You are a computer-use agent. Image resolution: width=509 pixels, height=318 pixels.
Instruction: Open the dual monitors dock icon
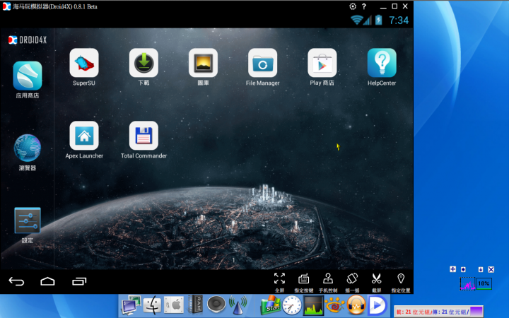tap(131, 305)
